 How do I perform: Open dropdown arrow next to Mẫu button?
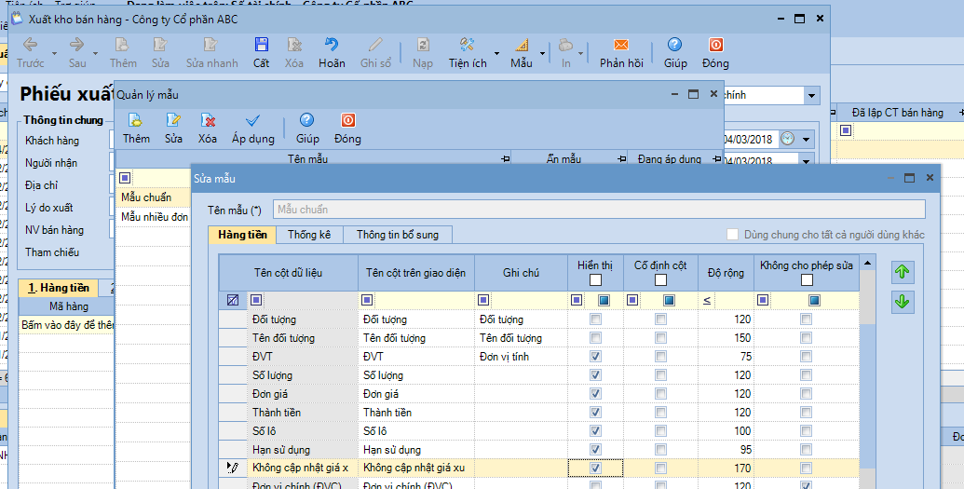coord(542,53)
